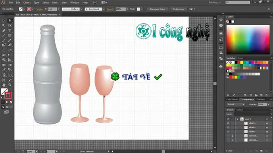Image resolution: width=273 pixels, height=153 pixels.
Task: Click New Swatch icon in Swatches panel
Action: [261, 95]
